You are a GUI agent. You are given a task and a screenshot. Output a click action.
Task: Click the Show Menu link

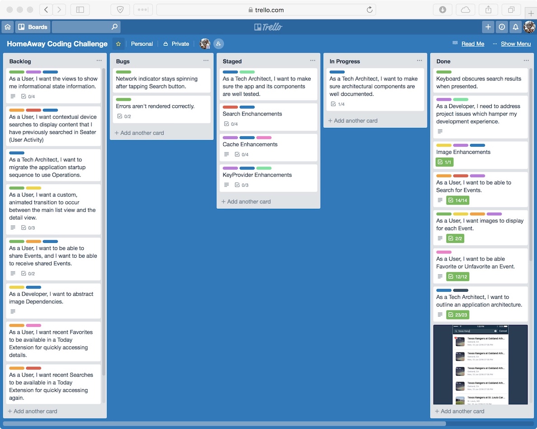tap(516, 44)
